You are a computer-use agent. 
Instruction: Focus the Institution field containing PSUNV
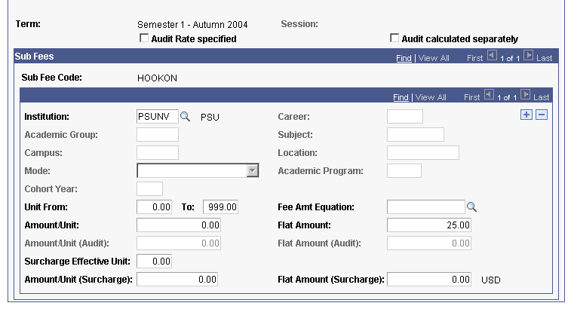(x=158, y=117)
